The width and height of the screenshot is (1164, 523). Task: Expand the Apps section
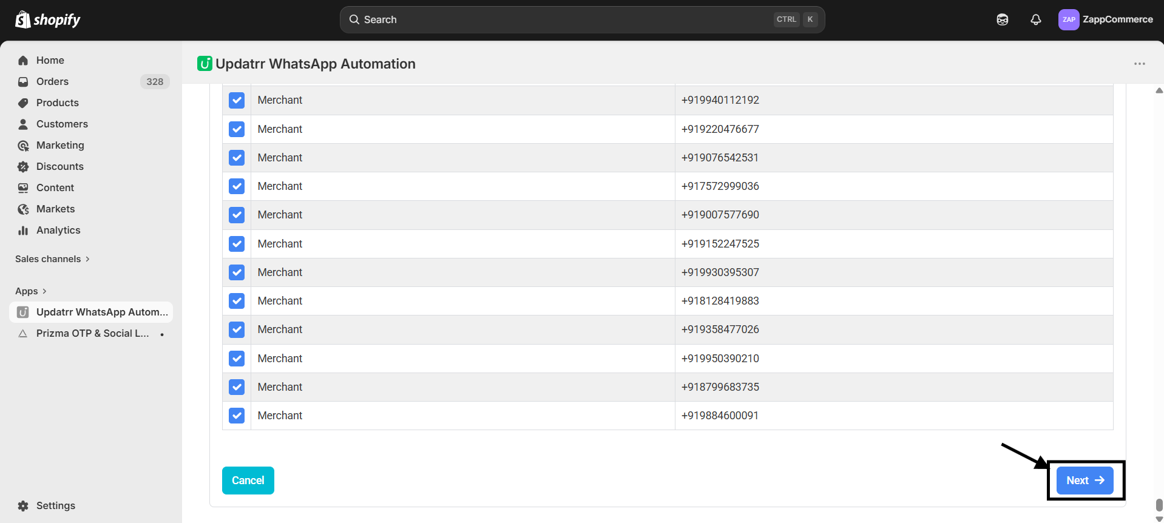[x=31, y=291]
